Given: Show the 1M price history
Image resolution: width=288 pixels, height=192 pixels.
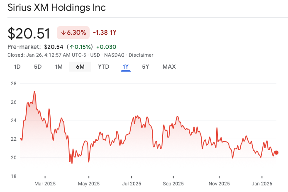Looking at the screenshot, I should (59, 67).
